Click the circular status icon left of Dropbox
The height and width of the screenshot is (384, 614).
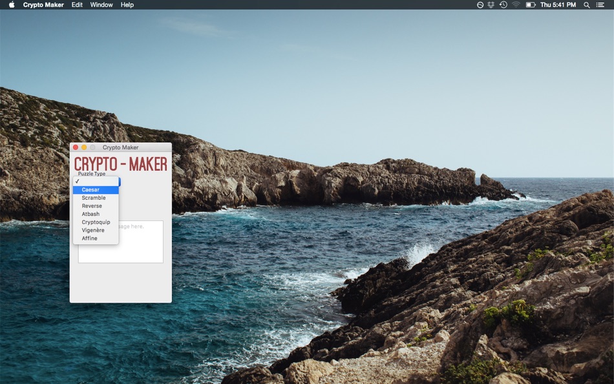pyautogui.click(x=480, y=5)
